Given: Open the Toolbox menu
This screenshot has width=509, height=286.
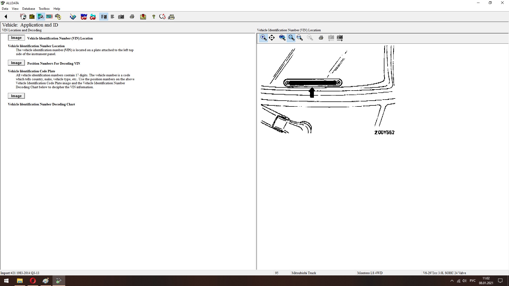Looking at the screenshot, I should click(x=44, y=9).
